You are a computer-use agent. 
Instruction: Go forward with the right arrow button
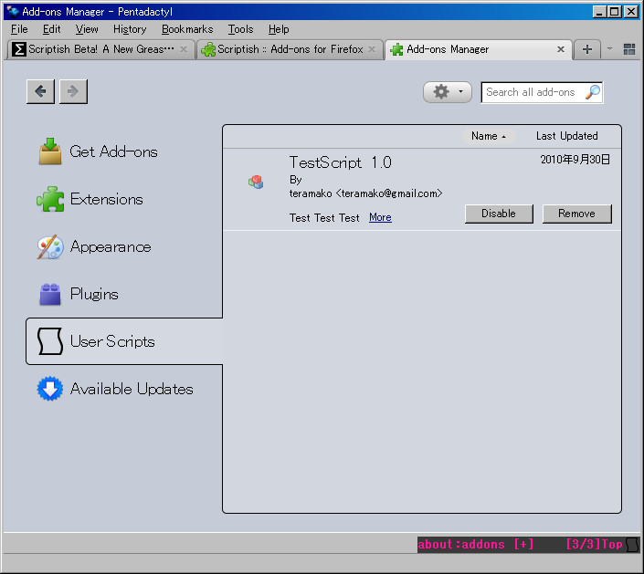click(73, 91)
